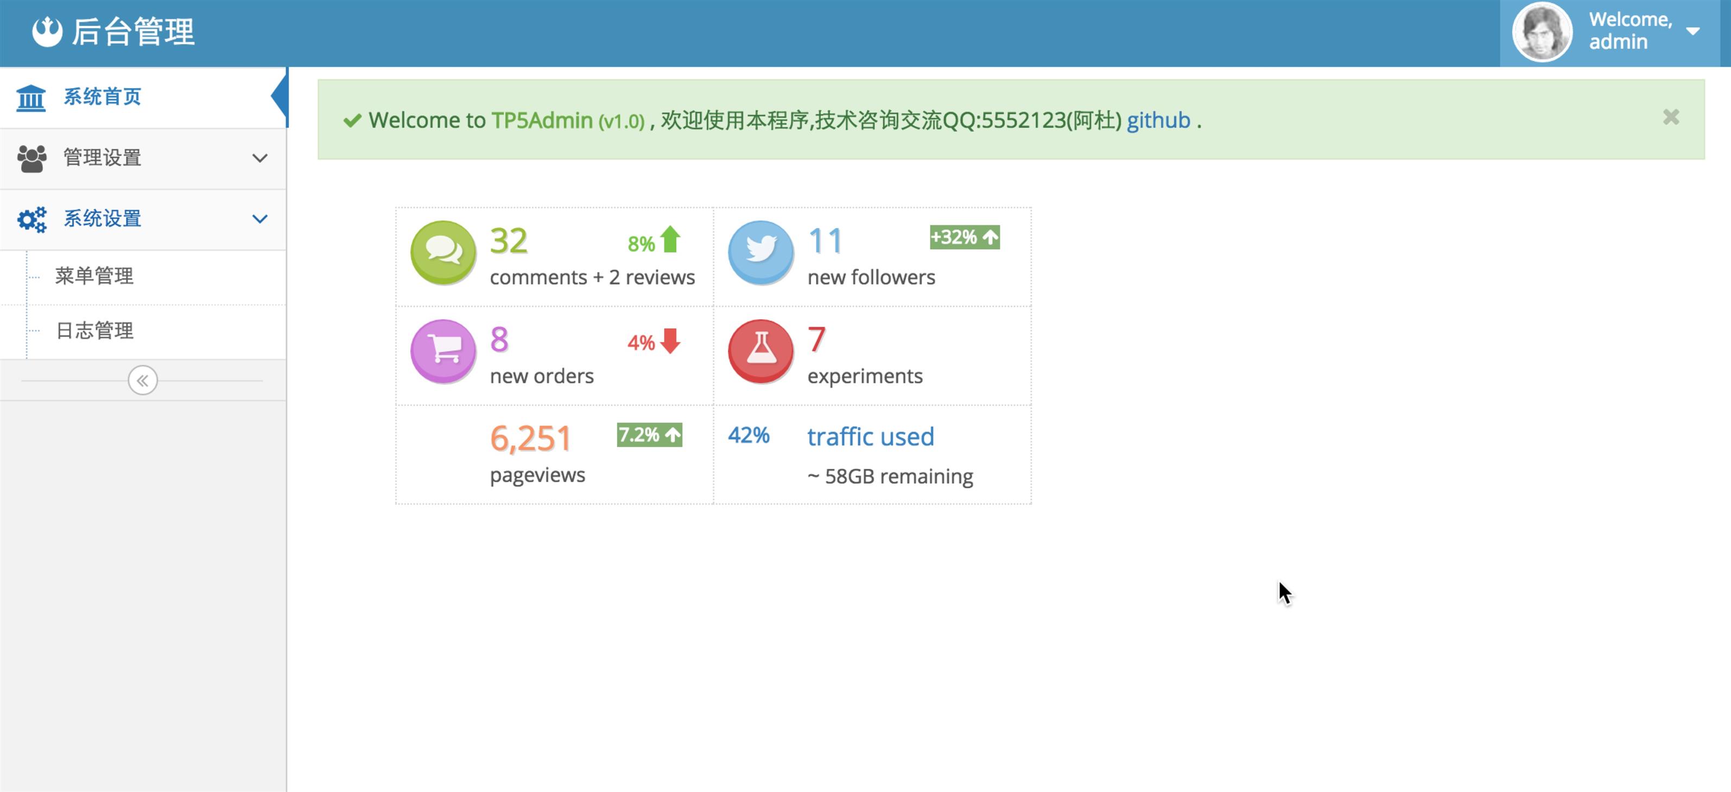Click the admin avatar photo
The height and width of the screenshot is (792, 1731).
(1542, 31)
